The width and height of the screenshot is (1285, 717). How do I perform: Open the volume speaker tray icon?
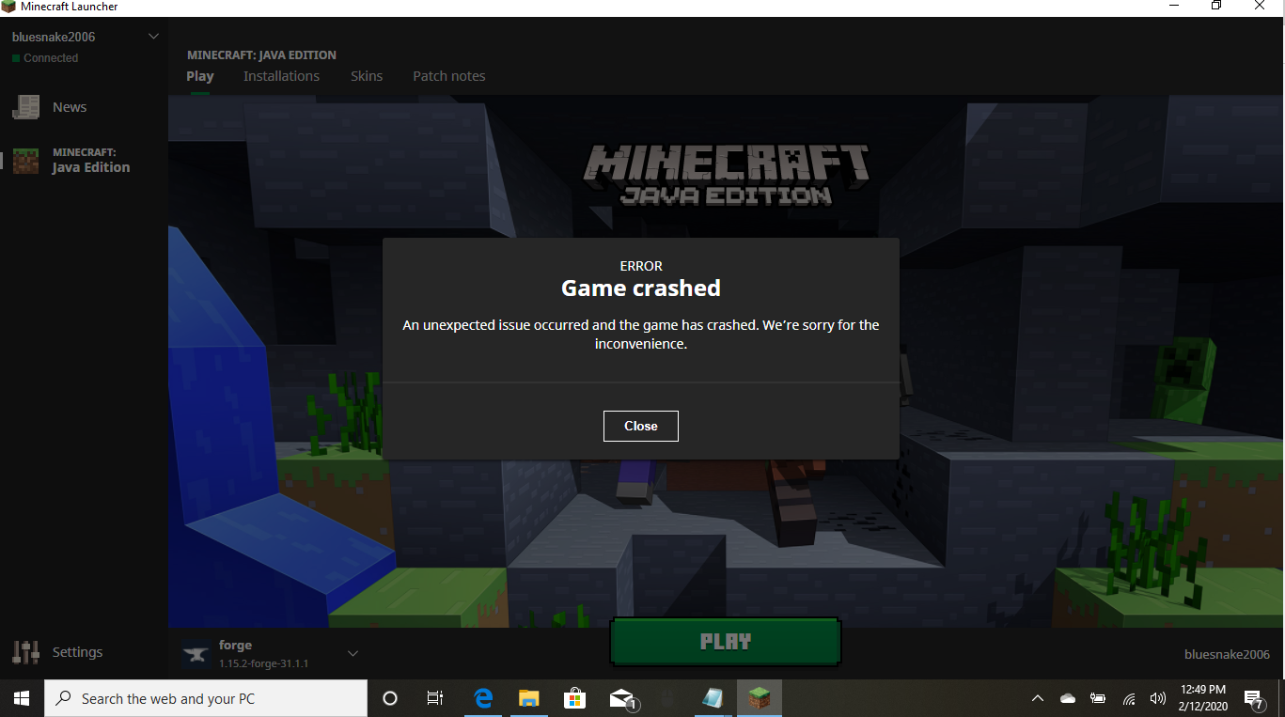click(1157, 698)
